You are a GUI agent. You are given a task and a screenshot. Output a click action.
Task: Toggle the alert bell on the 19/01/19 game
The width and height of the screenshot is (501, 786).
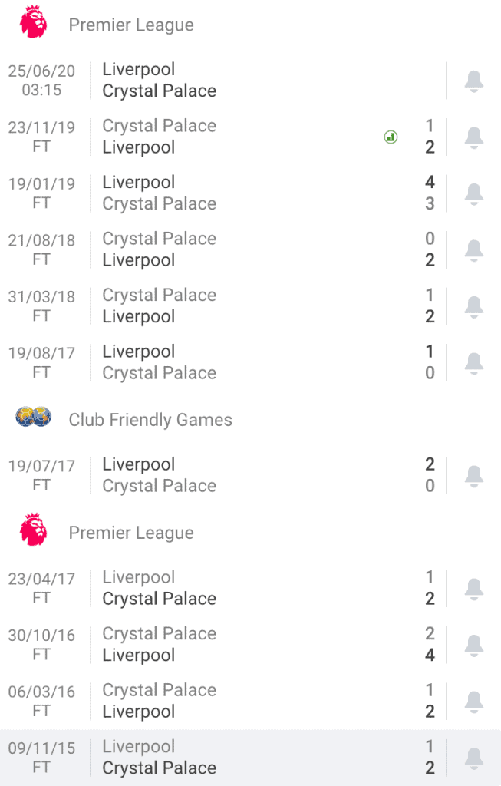(474, 193)
